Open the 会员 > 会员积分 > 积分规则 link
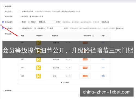The image size is (136, 99). click(x=66, y=11)
